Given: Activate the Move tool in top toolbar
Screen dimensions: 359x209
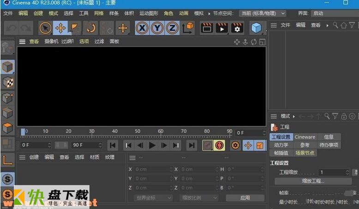Looking at the screenshot, I should [x=60, y=28].
